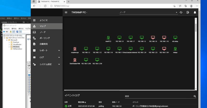Image resolution: width=207 pixels, height=108 pixels.
Task: Click the Task Scheduler help toolbar icon
Action: tap(17, 32)
